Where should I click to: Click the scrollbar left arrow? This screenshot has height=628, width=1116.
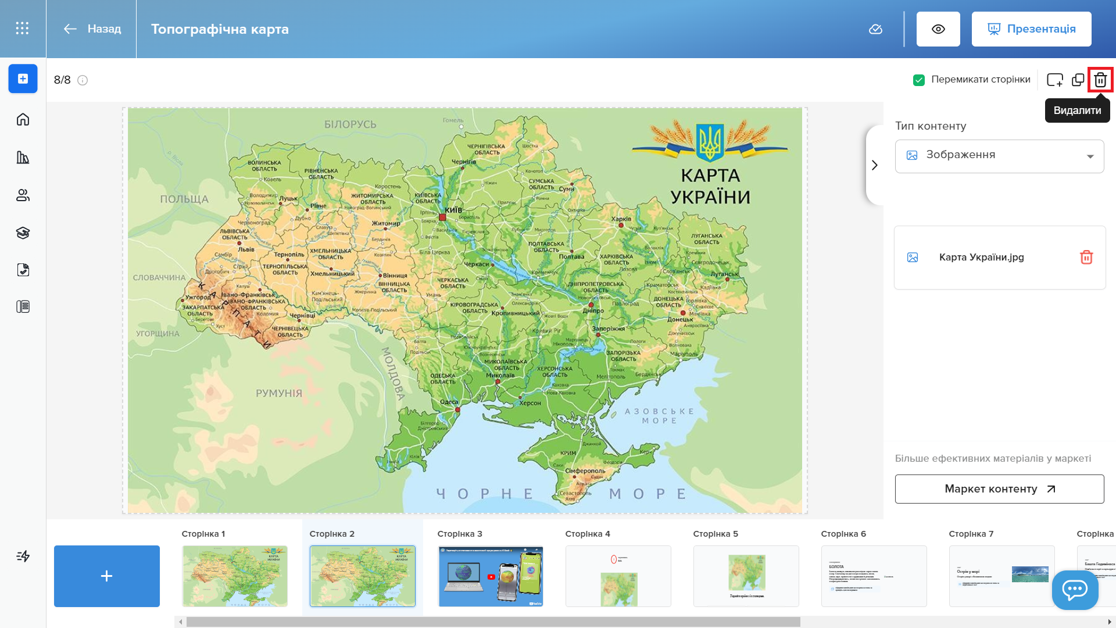(x=181, y=622)
